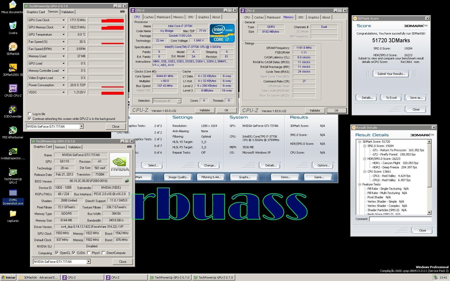Toggle the CUDA computing checkbox

click(x=74, y=253)
